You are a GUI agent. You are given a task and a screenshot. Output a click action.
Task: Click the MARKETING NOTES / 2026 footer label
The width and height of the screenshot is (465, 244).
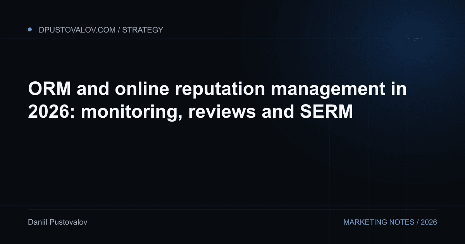click(x=390, y=222)
